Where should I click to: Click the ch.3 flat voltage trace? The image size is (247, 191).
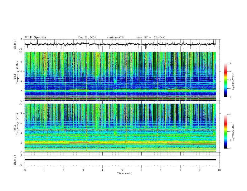pyautogui.click(x=120, y=160)
